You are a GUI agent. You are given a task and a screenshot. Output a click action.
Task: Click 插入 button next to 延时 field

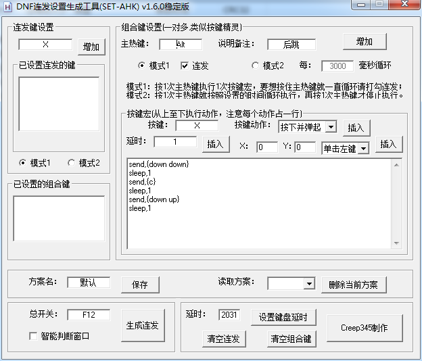click(x=216, y=144)
